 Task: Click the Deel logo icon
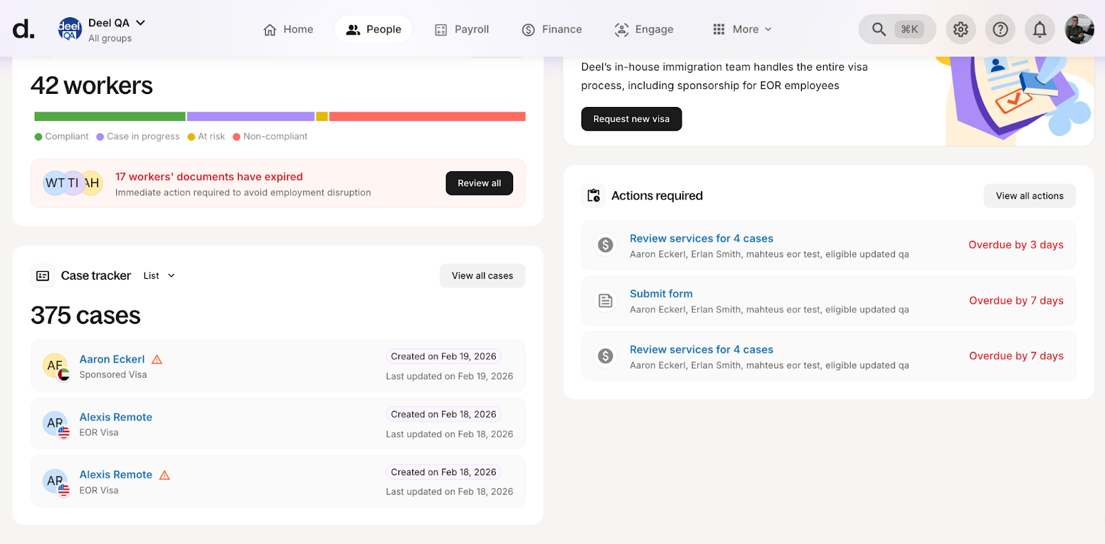pos(23,29)
